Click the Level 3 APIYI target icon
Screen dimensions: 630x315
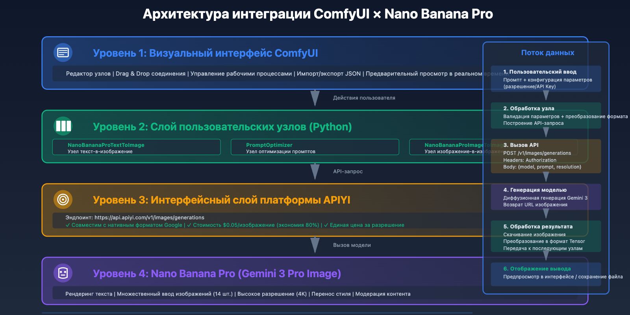click(63, 200)
